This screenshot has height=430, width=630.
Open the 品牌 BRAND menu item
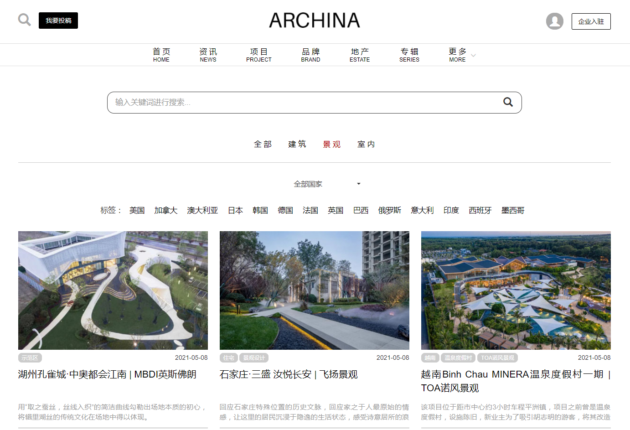point(310,55)
